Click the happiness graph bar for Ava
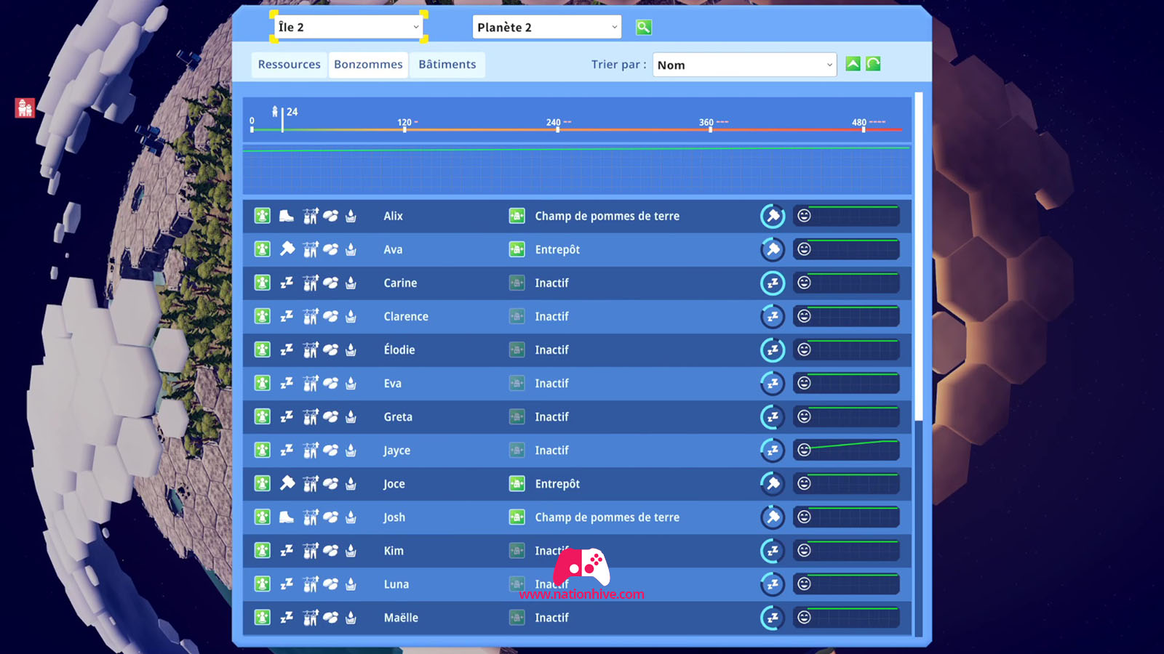 coord(846,249)
